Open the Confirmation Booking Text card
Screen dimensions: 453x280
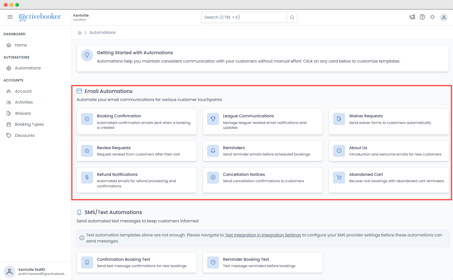point(137,262)
